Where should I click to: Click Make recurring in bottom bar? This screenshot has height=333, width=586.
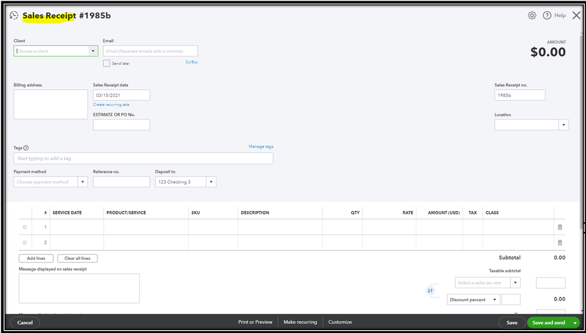coord(300,322)
